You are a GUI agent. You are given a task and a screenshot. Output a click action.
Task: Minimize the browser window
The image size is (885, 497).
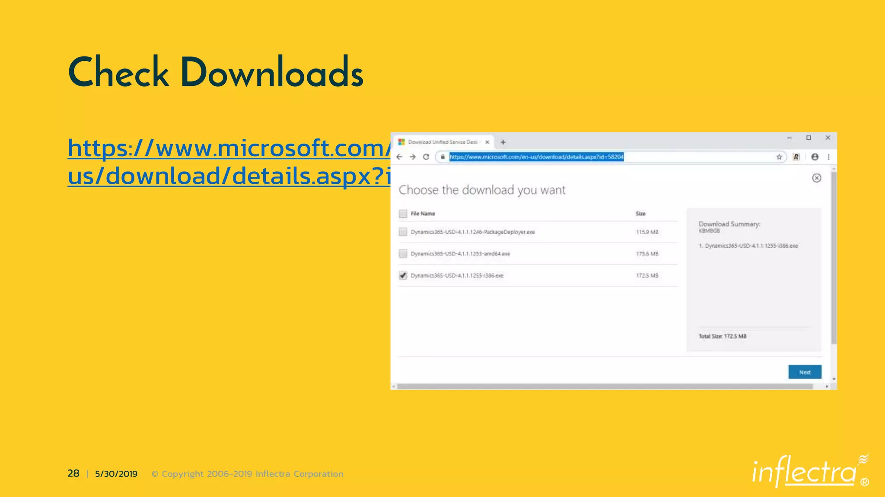tap(789, 138)
